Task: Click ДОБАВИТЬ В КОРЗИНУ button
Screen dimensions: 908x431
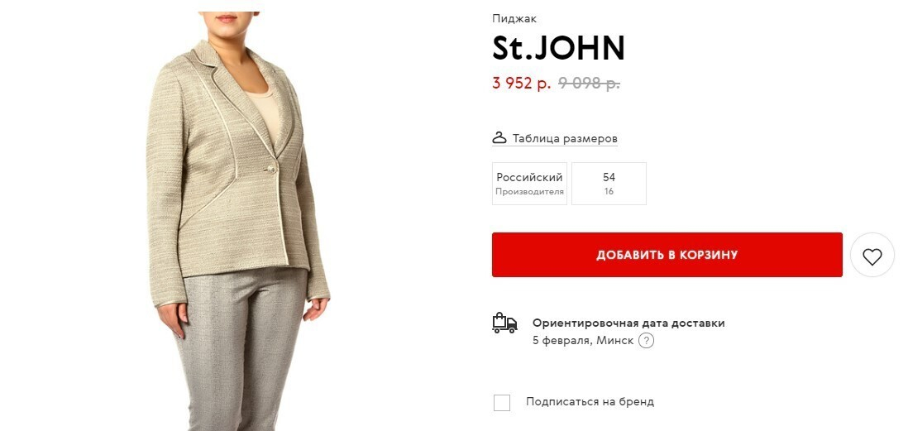Action: pos(667,255)
